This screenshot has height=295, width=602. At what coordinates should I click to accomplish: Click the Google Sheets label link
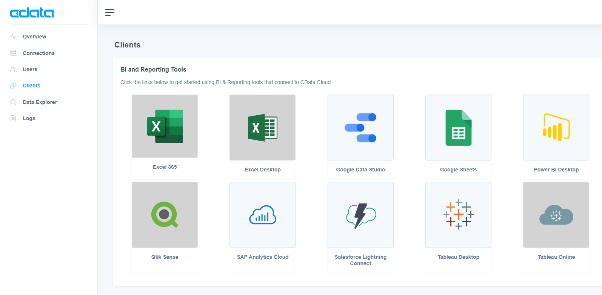click(x=458, y=170)
